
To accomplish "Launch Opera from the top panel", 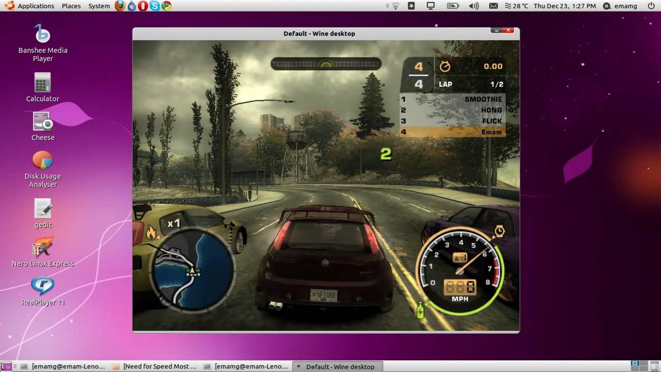I will tap(143, 6).
